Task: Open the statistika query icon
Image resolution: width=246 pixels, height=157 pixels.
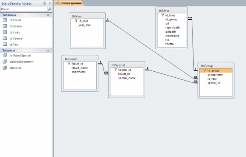Action: tap(5, 67)
